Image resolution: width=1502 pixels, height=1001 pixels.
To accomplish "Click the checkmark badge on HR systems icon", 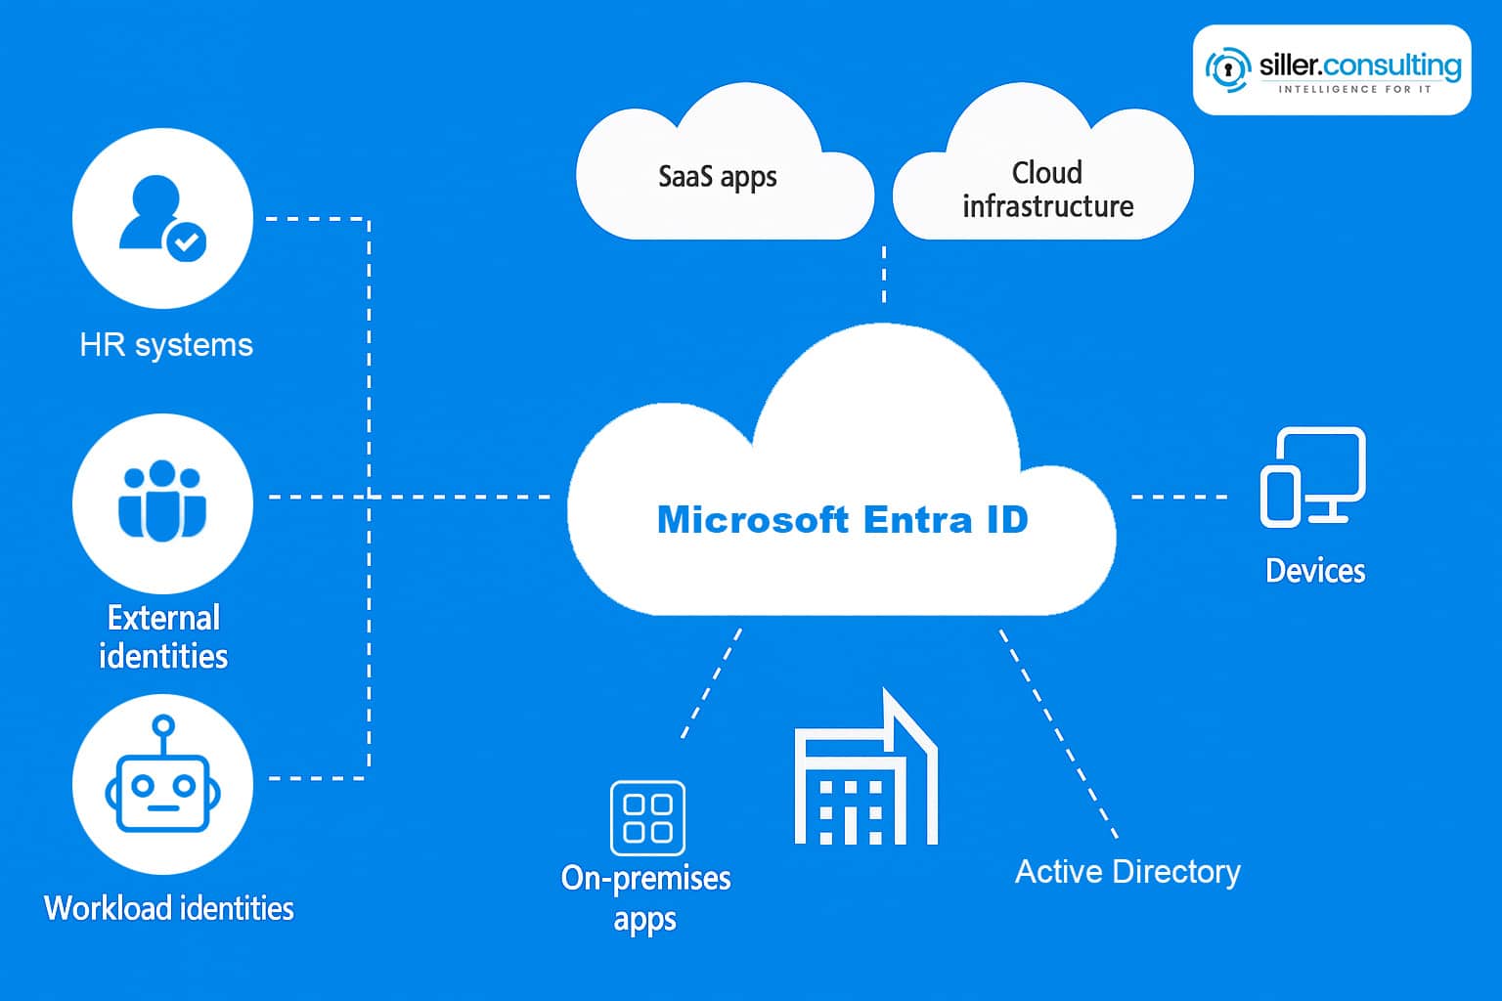I will coord(187,240).
